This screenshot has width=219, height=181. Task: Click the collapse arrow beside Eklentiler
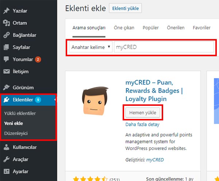click(55, 100)
